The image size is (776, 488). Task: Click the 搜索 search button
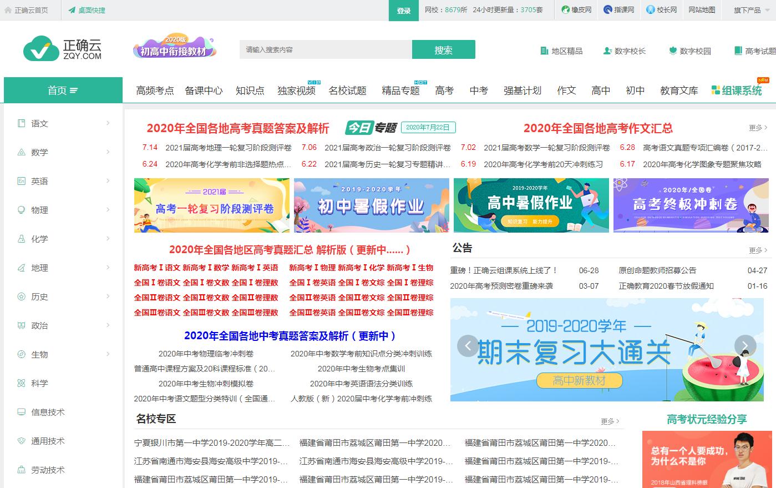click(443, 49)
